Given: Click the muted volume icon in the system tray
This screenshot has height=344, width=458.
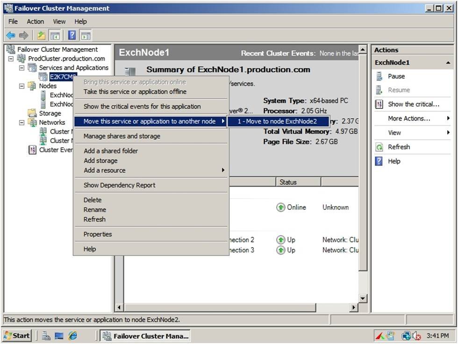Looking at the screenshot, I should pos(416,335).
